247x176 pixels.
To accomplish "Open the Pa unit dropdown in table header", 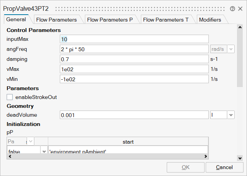I will click(30, 141).
